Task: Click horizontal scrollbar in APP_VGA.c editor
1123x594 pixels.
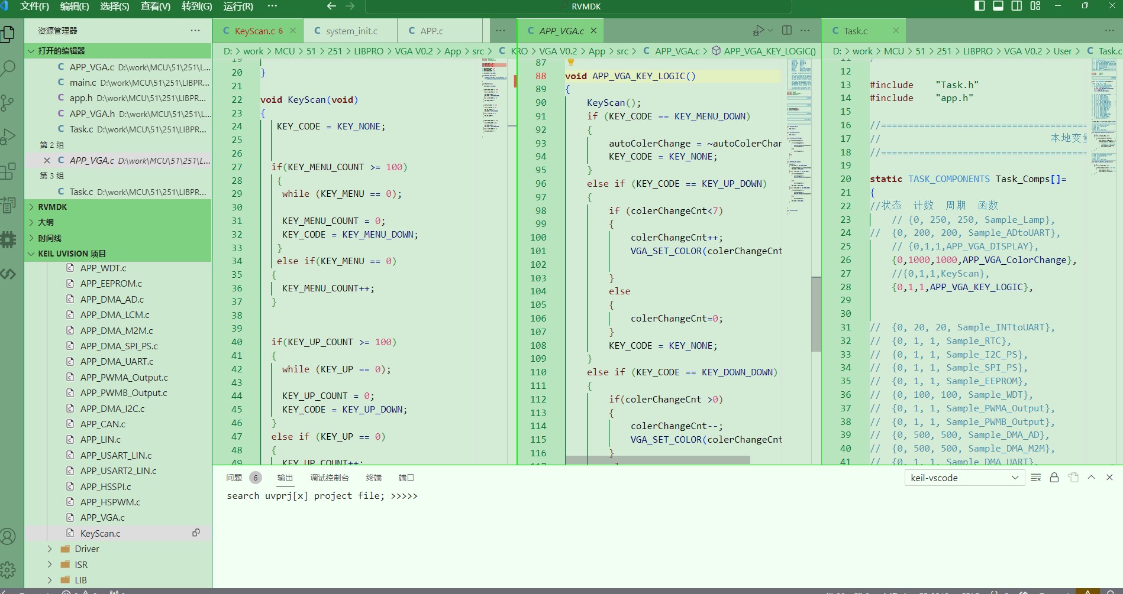Action: point(658,460)
